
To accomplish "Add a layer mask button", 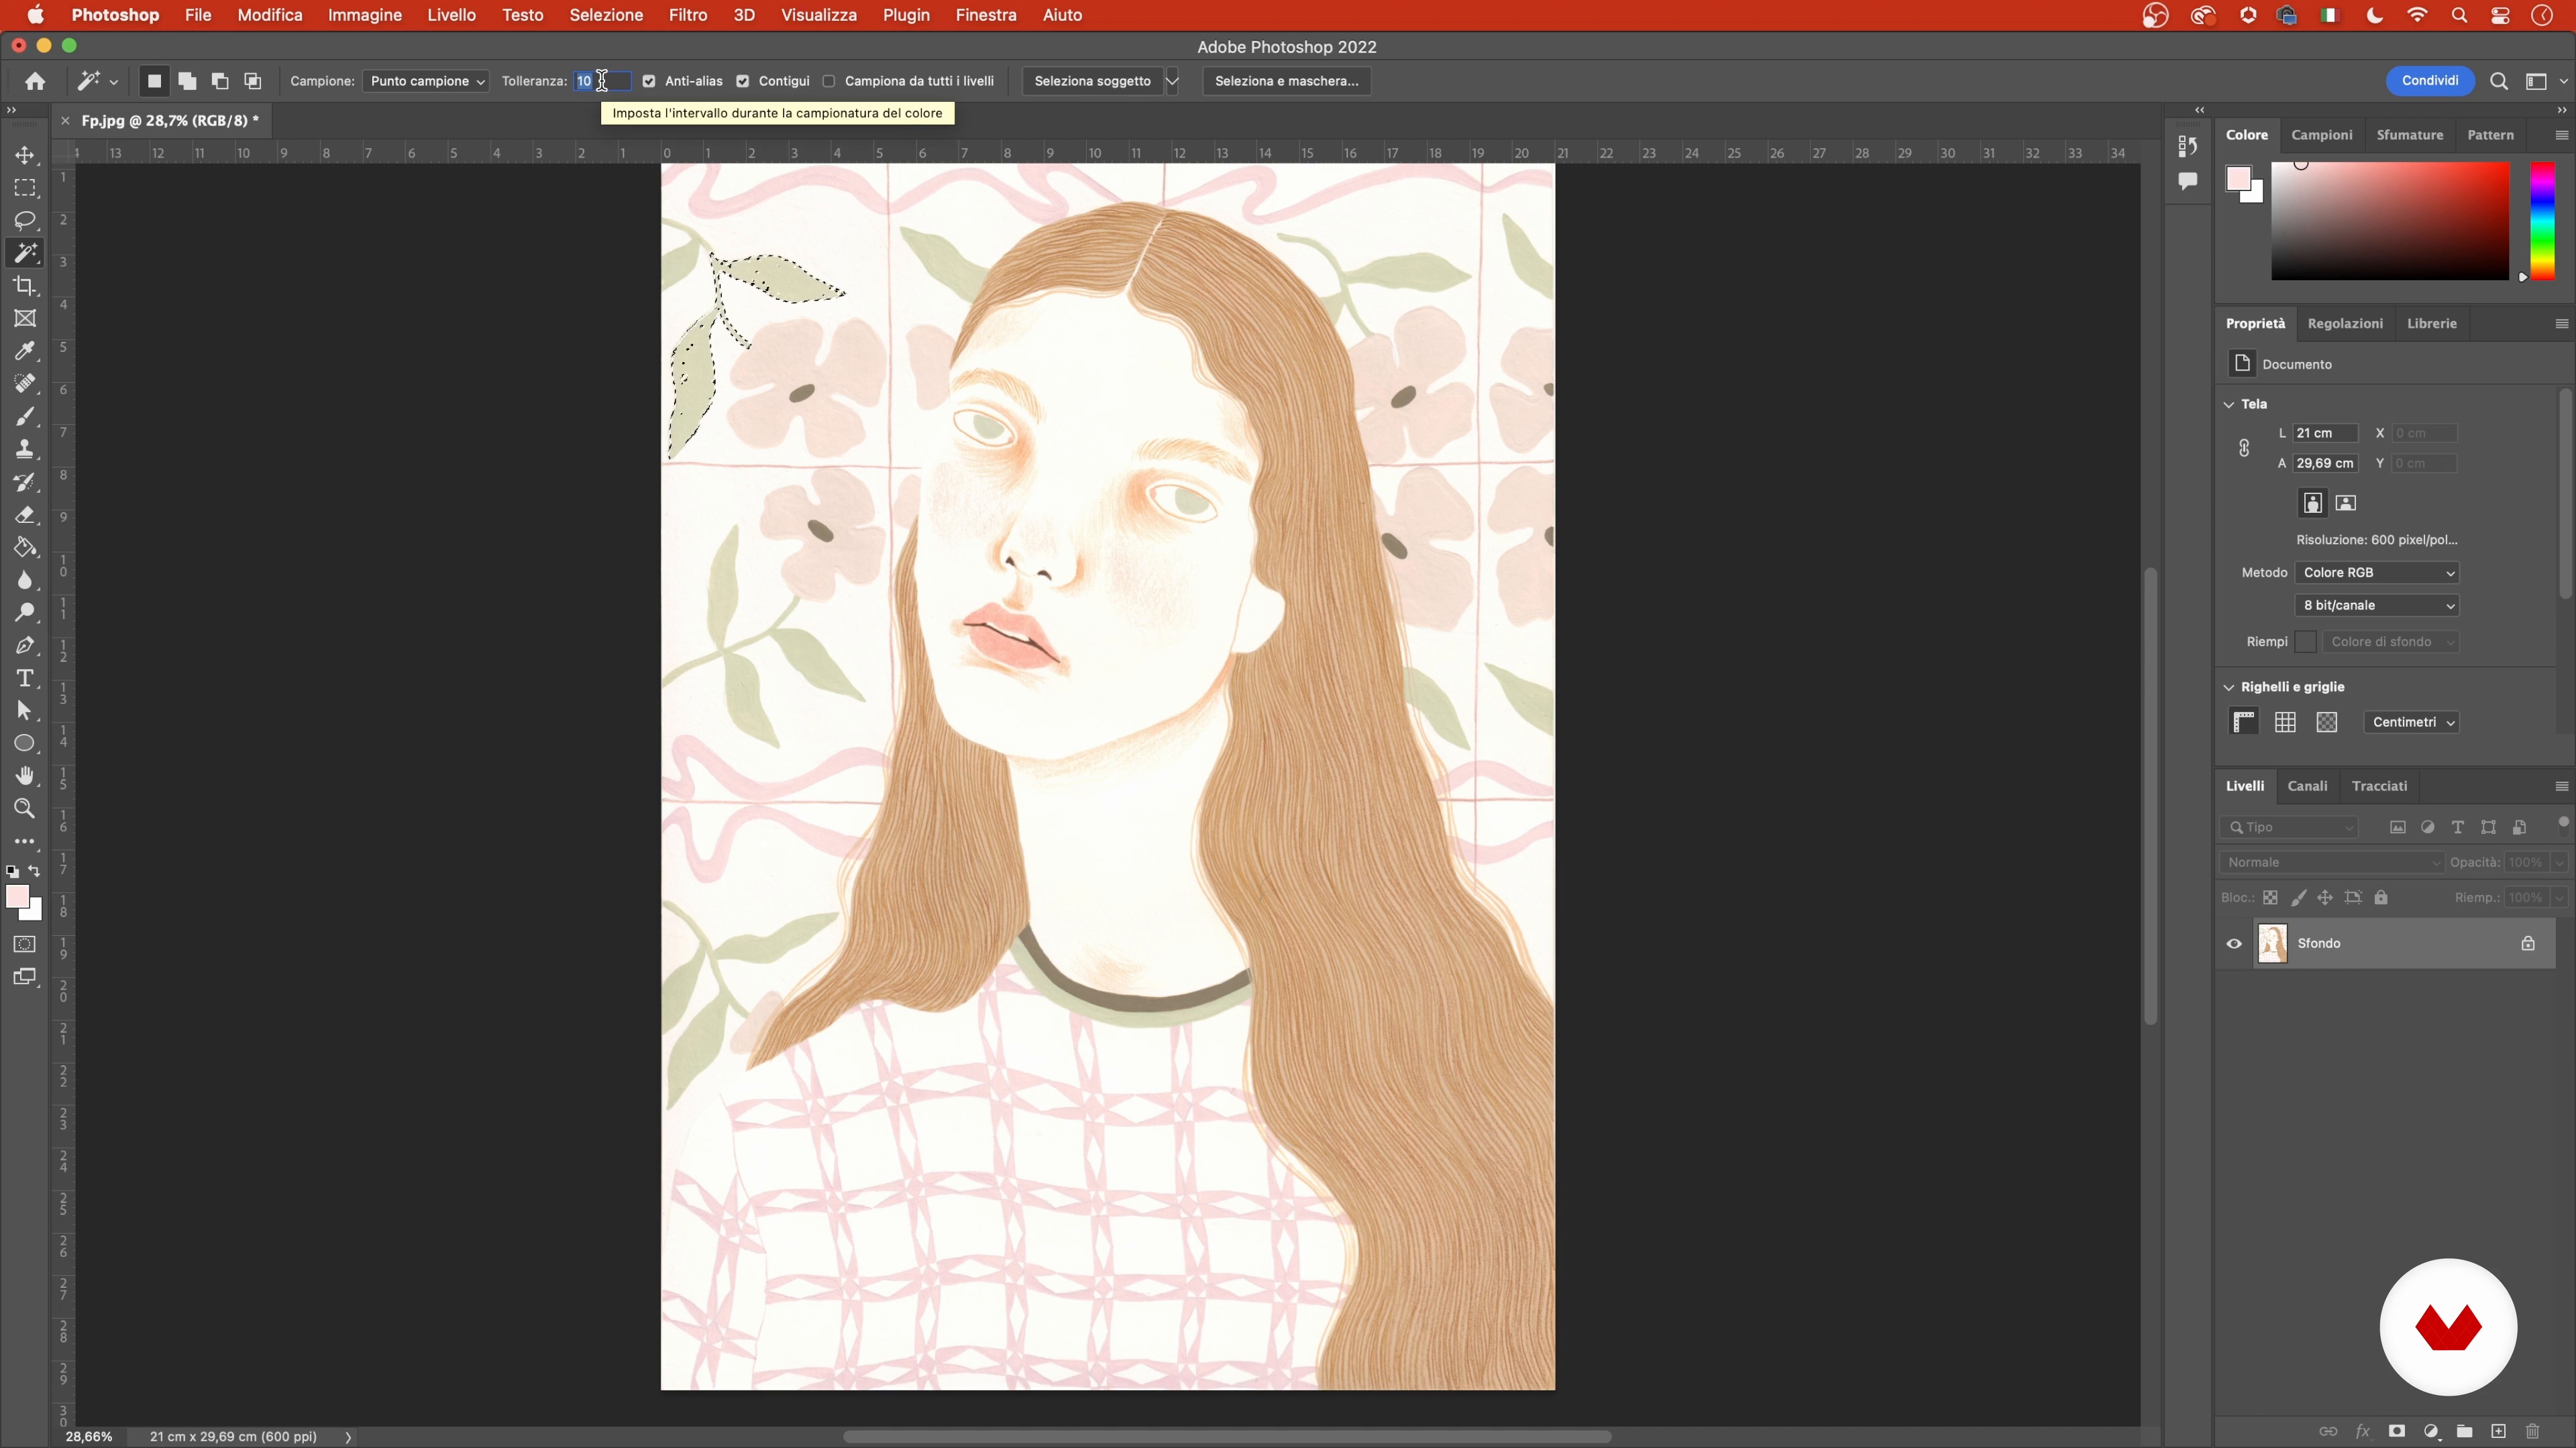I will (2397, 1431).
